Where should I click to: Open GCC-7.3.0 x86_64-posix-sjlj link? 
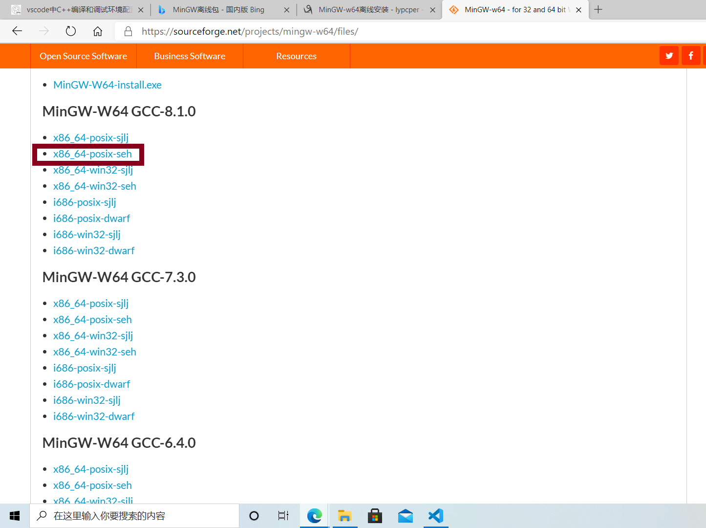[x=91, y=303]
